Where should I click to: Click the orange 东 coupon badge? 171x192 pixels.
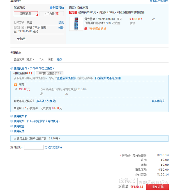pos(15,84)
